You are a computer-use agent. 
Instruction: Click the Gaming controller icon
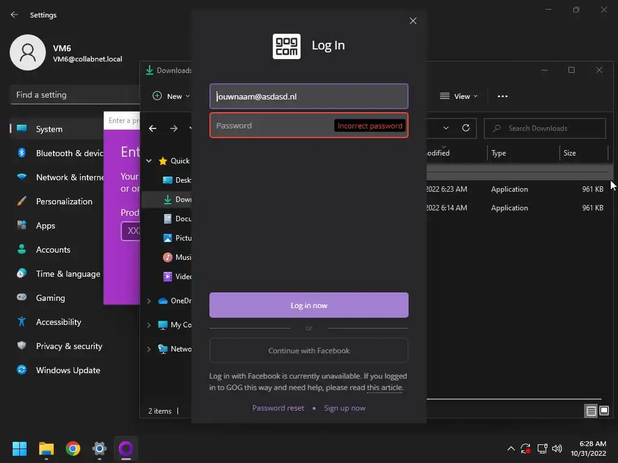coord(22,297)
